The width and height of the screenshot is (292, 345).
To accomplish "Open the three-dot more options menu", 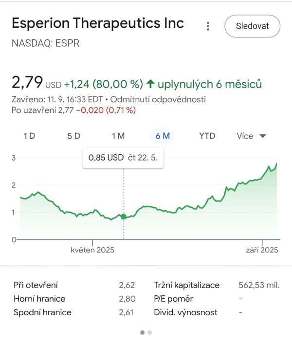I will [208, 26].
